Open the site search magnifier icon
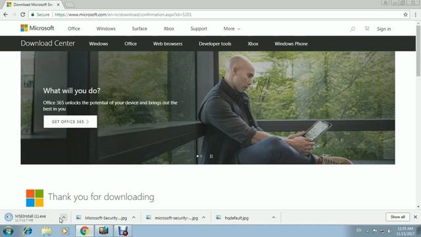 pos(353,29)
